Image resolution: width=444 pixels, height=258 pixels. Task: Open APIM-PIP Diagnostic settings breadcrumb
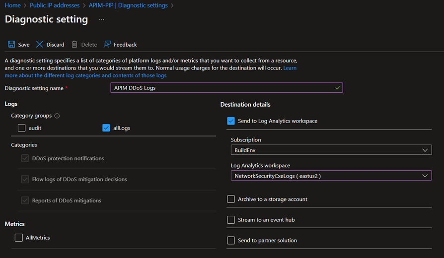coord(128,5)
